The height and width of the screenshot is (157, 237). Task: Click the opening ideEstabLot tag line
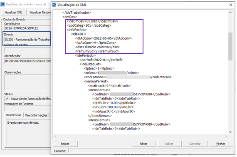90,64
